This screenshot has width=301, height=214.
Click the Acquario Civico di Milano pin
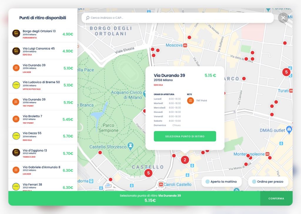click(145, 95)
